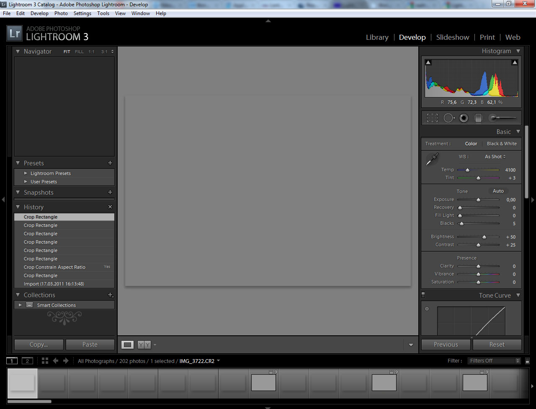This screenshot has height=409, width=536.
Task: Select the Import history state entry
Action: [54, 284]
